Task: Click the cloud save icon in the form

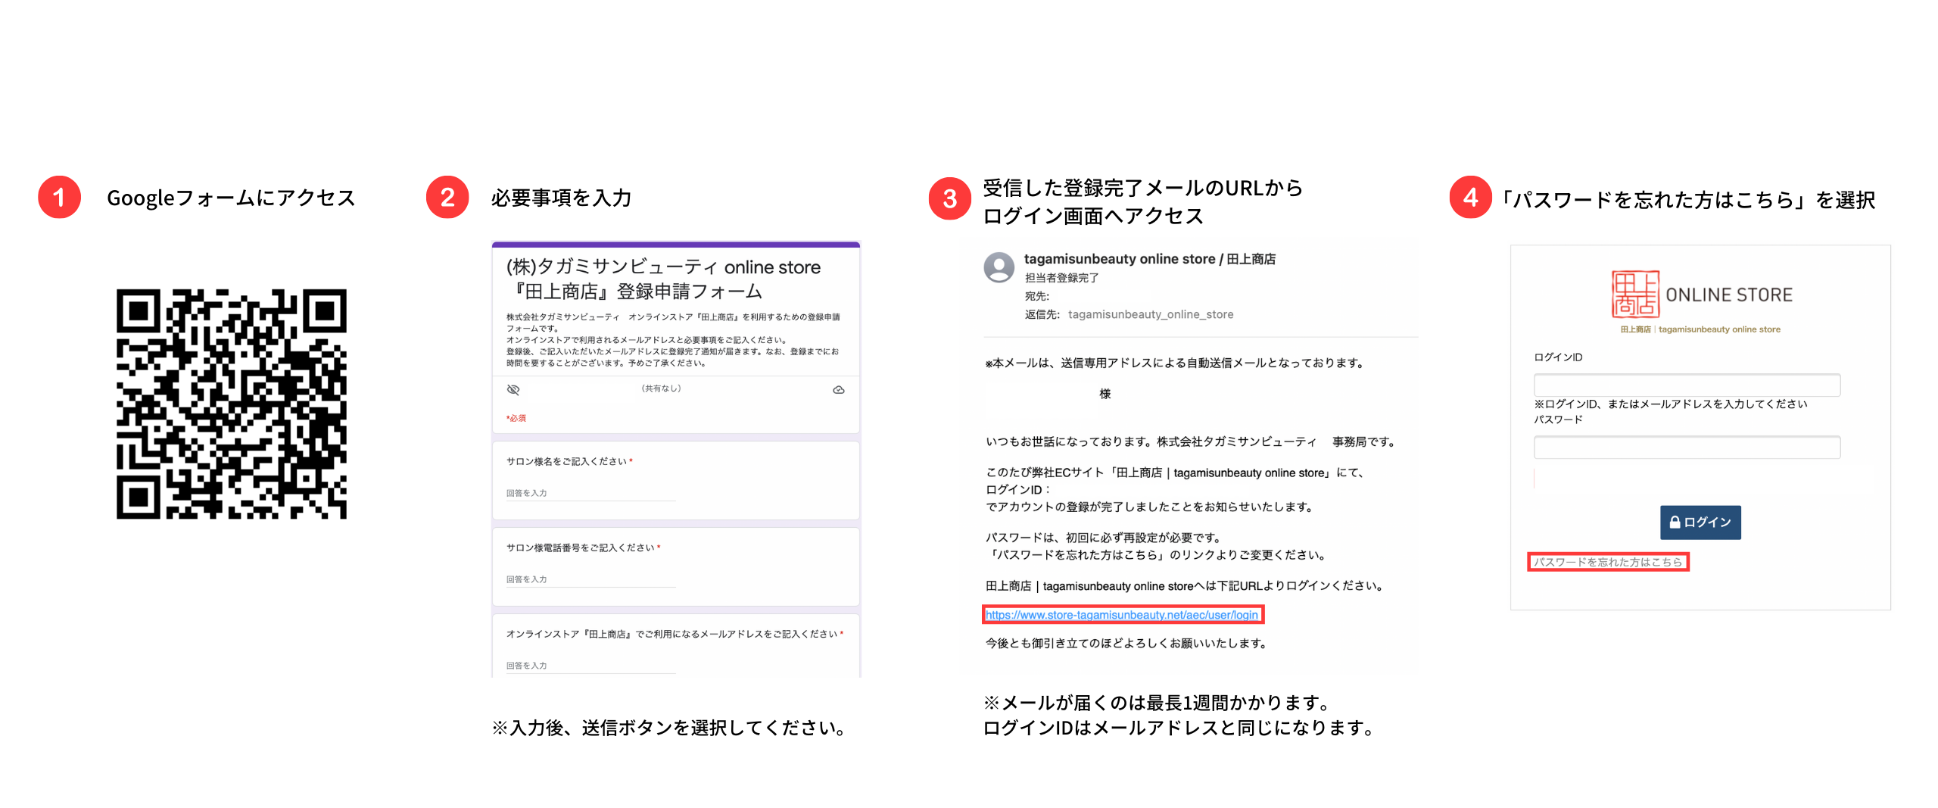Action: [839, 390]
